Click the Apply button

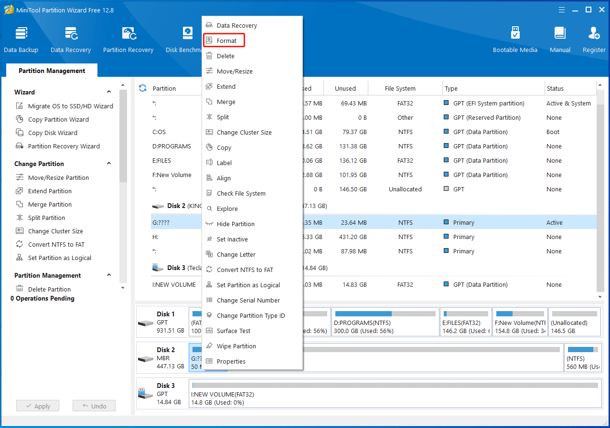[37, 406]
